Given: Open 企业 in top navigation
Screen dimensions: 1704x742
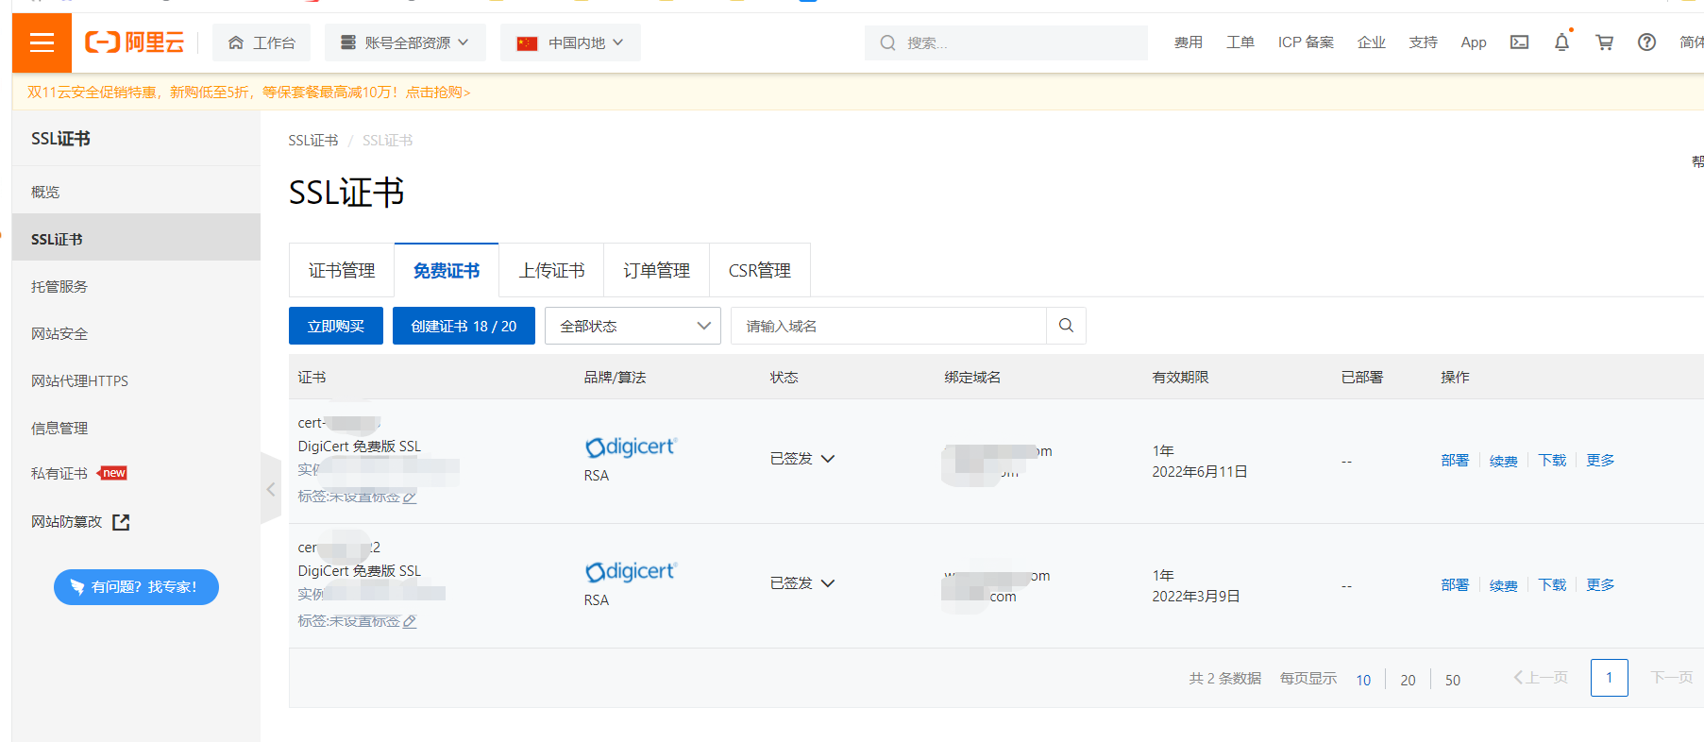Looking at the screenshot, I should [x=1372, y=42].
